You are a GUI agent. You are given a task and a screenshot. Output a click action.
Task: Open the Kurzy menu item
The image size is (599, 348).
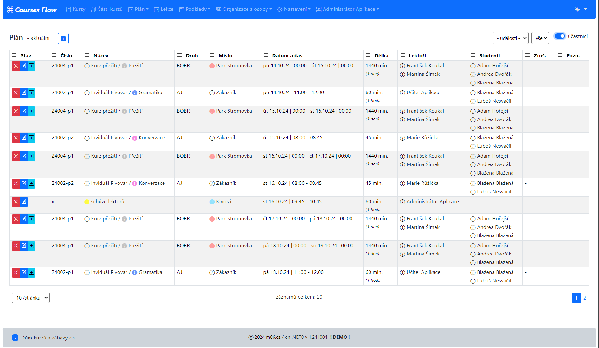(x=76, y=9)
